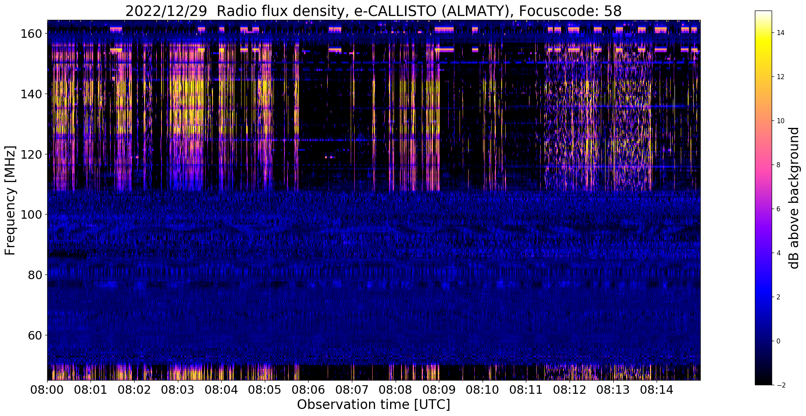
Task: Click the 08:03 time tick label
Action: tap(178, 389)
